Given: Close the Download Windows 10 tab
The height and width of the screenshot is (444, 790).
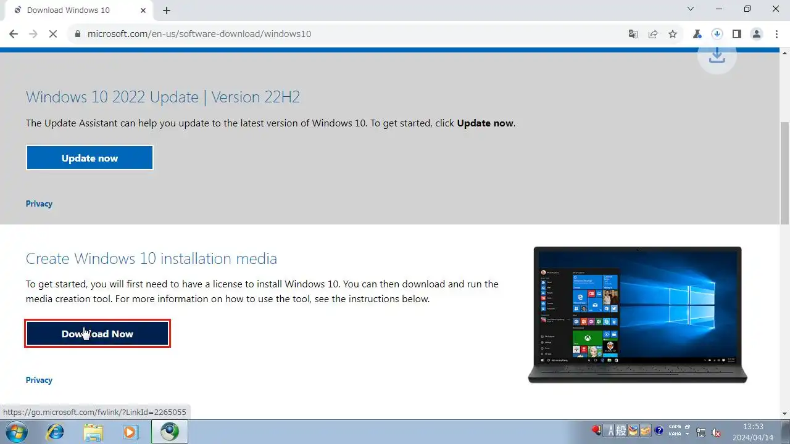Looking at the screenshot, I should [x=144, y=10].
